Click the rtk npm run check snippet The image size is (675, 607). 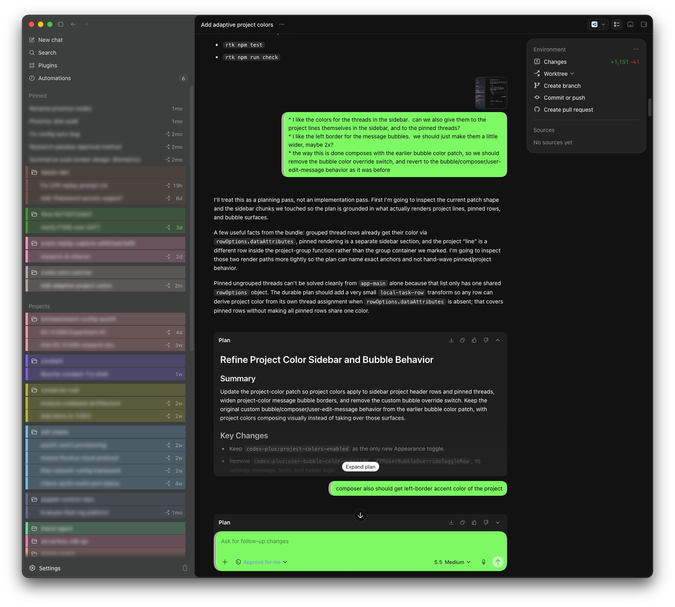click(252, 57)
